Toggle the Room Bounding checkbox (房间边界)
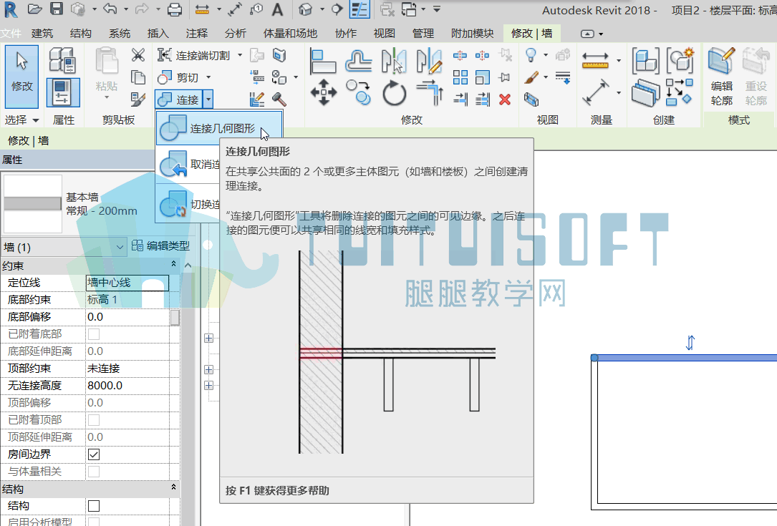This screenshot has height=526, width=777. coord(94,454)
